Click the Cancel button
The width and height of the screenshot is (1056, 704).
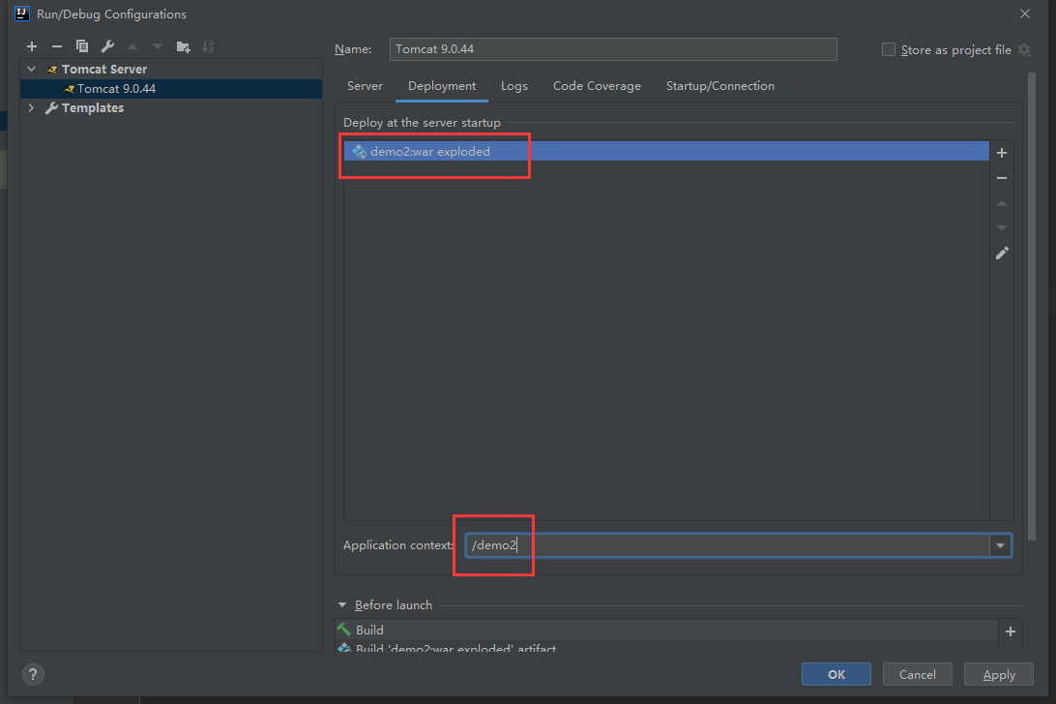(918, 674)
